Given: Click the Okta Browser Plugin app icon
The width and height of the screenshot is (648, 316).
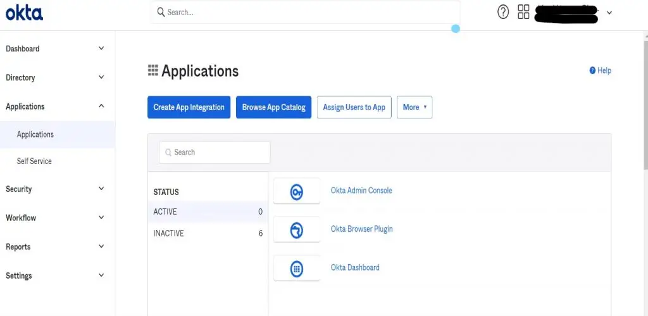Looking at the screenshot, I should (297, 230).
